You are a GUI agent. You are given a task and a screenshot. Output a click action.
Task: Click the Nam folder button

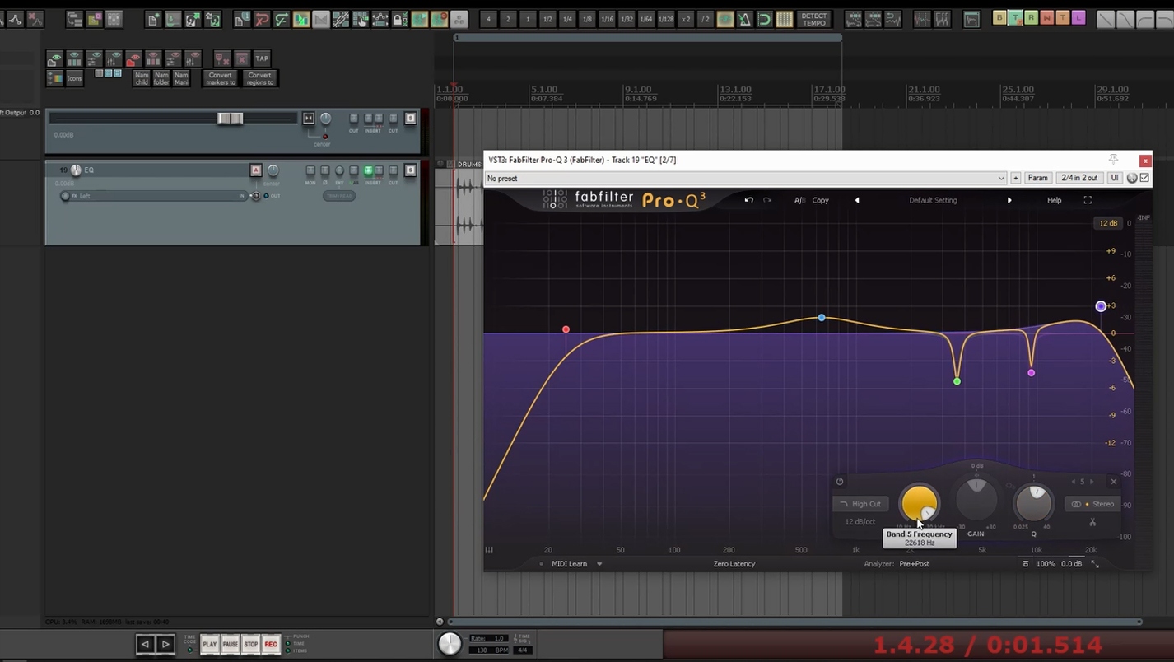coord(161,78)
